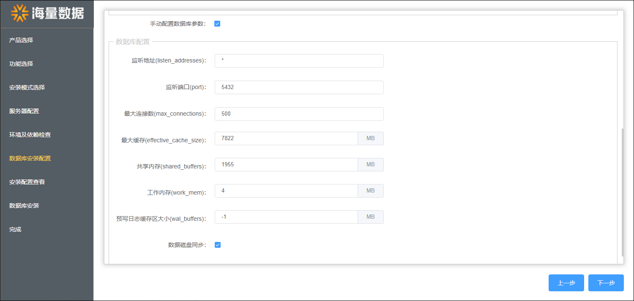
Task: Edit the wal_buffers input field
Action: [286, 217]
